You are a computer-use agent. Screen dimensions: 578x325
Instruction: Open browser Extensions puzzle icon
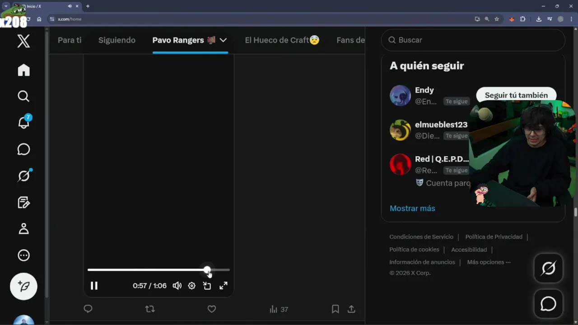point(522,19)
